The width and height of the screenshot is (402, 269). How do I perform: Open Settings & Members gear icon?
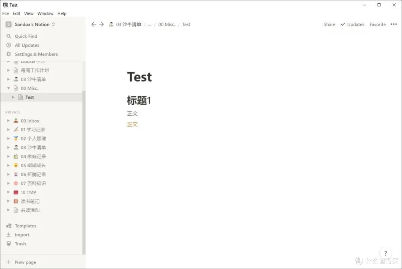point(9,54)
